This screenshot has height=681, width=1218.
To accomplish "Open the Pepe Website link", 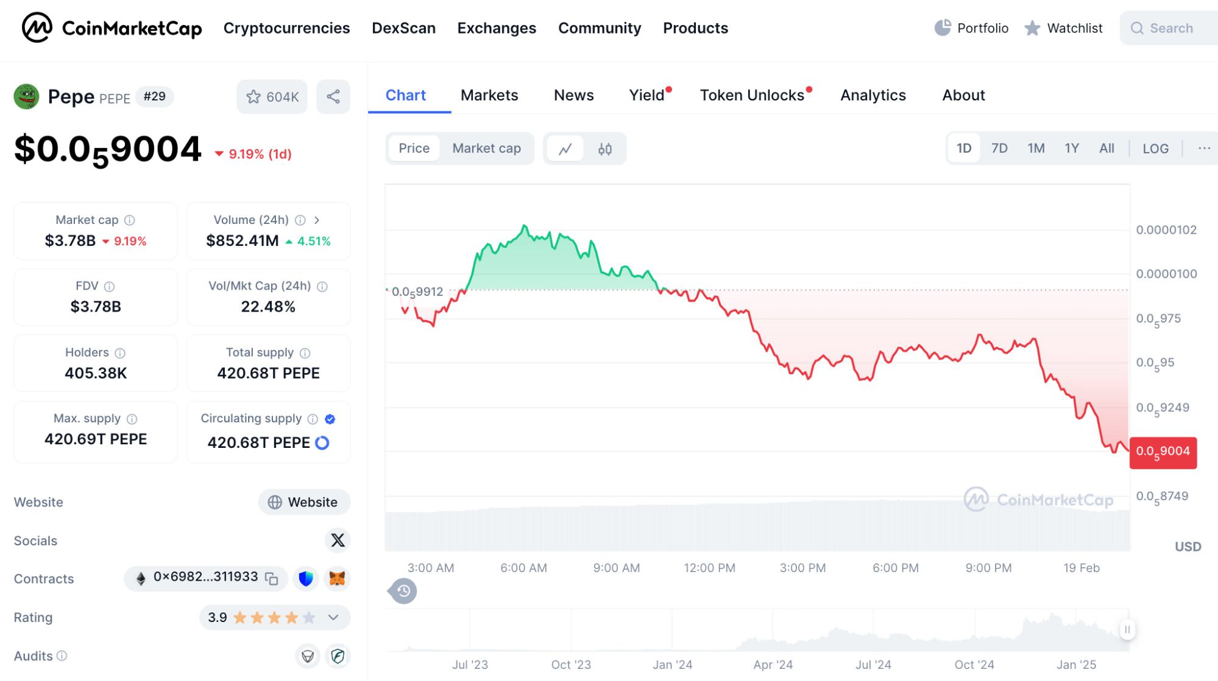I will click(x=304, y=502).
